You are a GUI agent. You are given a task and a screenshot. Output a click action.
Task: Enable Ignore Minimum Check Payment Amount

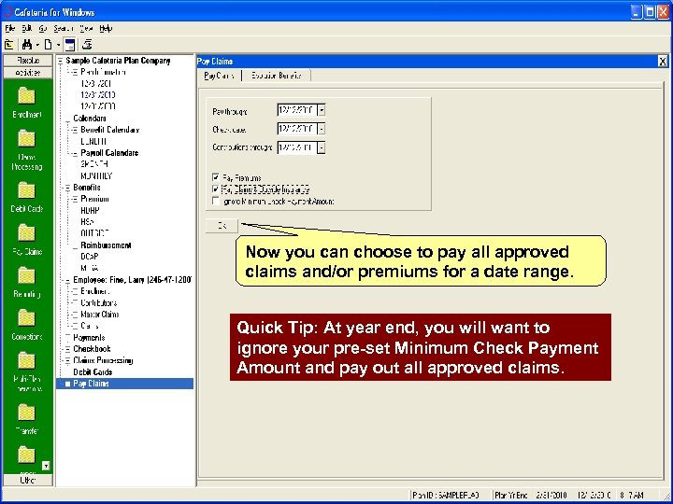216,201
